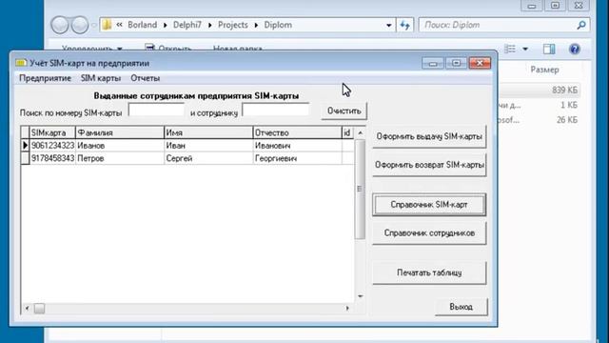Click the id column header
609x343 pixels.
point(347,132)
